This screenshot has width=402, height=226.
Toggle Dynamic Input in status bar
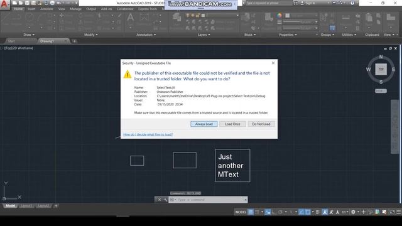coord(268,212)
